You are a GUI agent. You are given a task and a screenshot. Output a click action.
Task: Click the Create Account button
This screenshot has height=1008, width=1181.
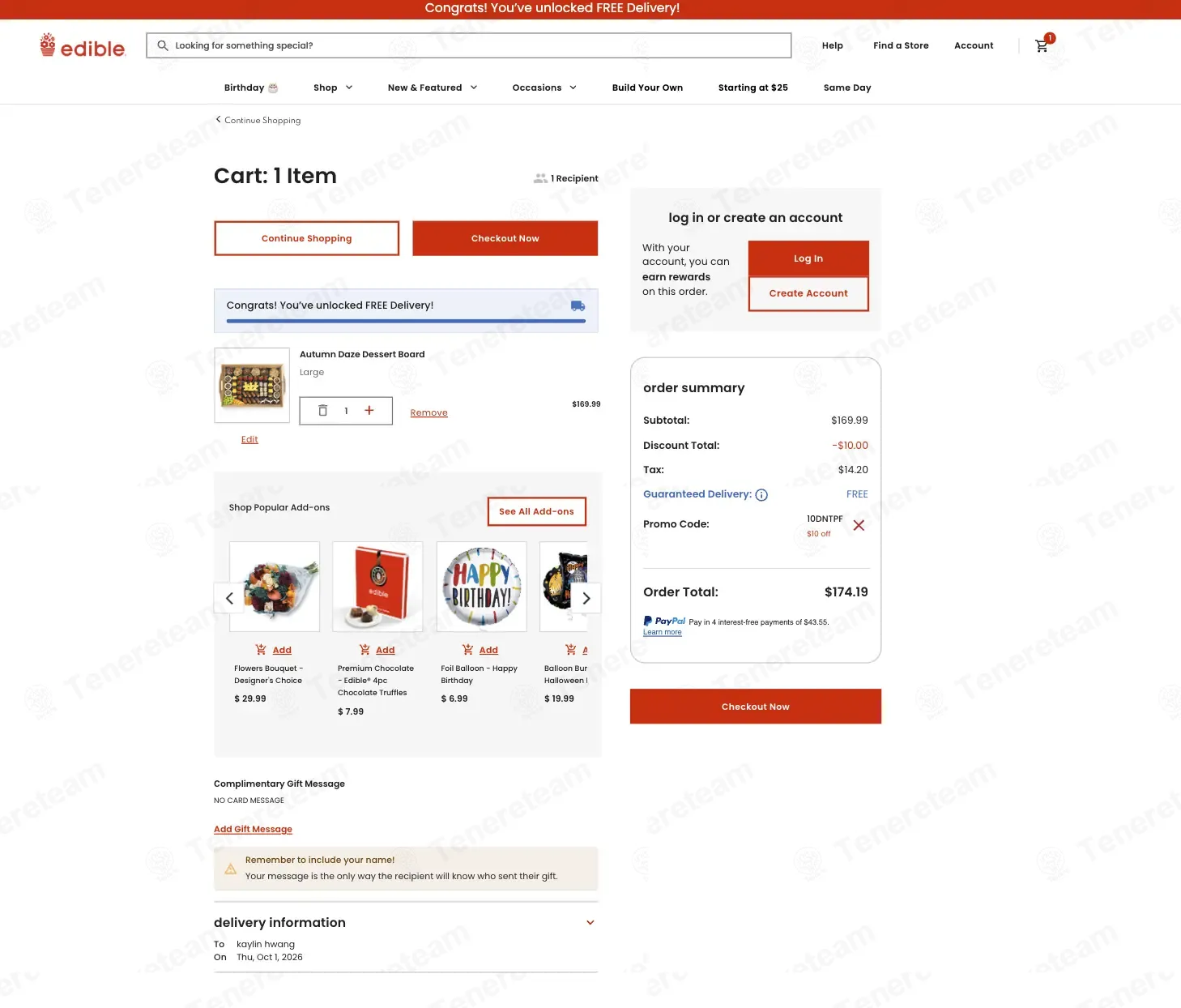808,293
